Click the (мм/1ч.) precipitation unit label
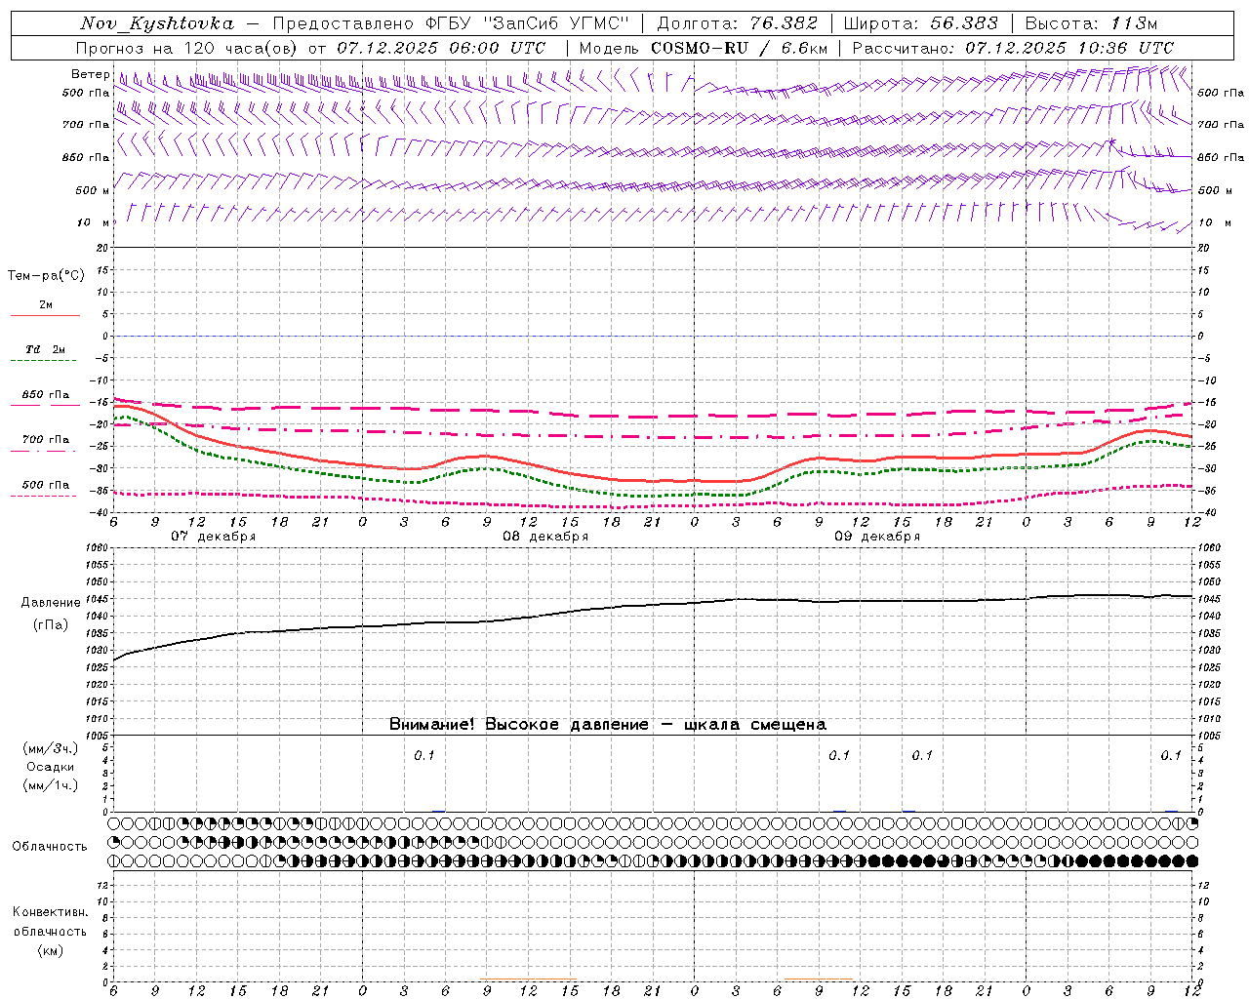 51,785
